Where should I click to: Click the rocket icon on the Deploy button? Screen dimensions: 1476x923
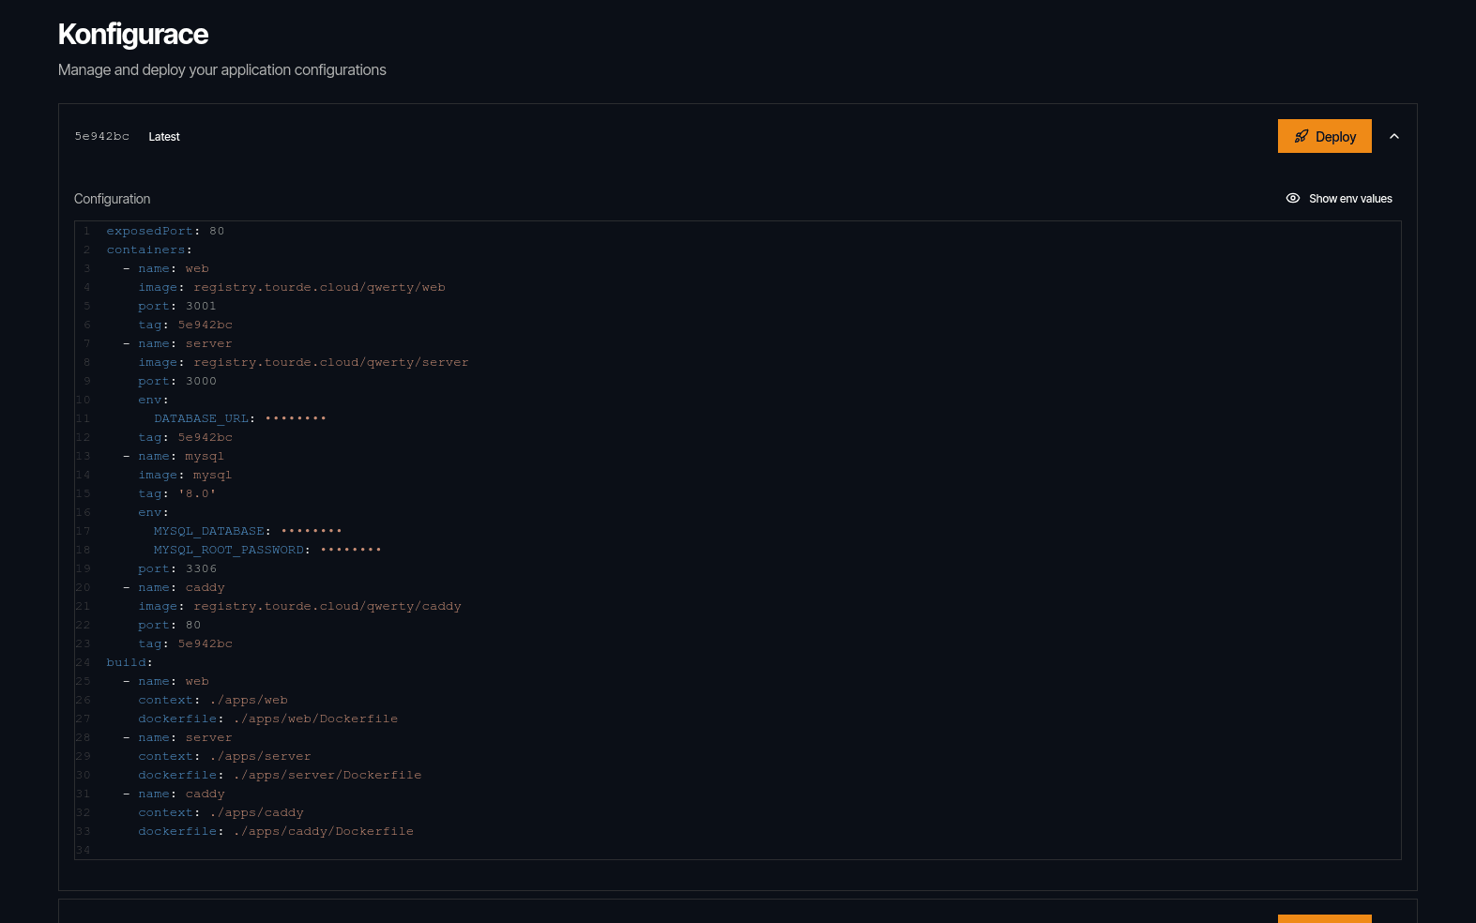(1301, 137)
